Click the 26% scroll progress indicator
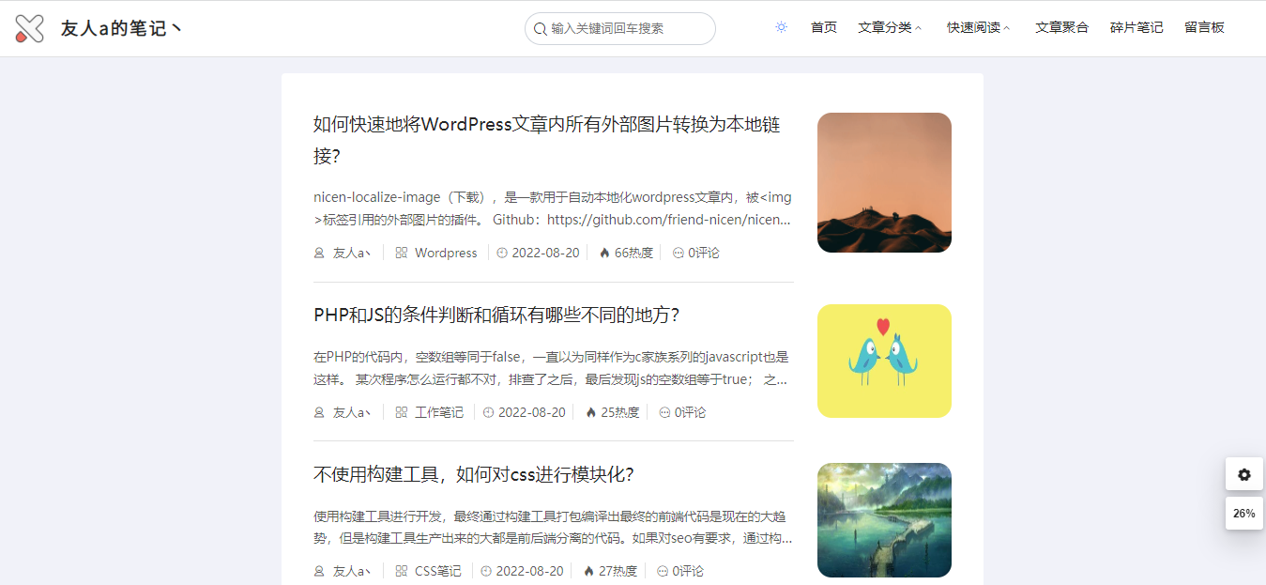This screenshot has height=585, width=1266. point(1243,513)
